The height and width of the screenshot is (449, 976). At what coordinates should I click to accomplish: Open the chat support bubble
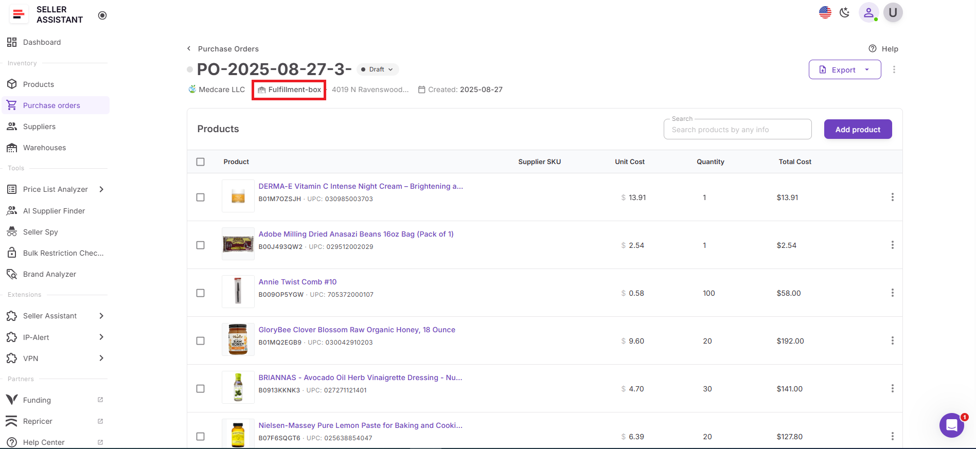pyautogui.click(x=951, y=425)
